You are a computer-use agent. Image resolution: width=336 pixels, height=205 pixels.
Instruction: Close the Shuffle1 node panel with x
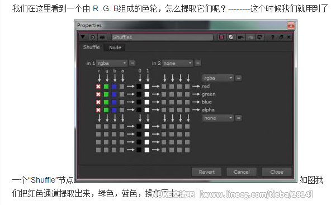click(x=288, y=37)
